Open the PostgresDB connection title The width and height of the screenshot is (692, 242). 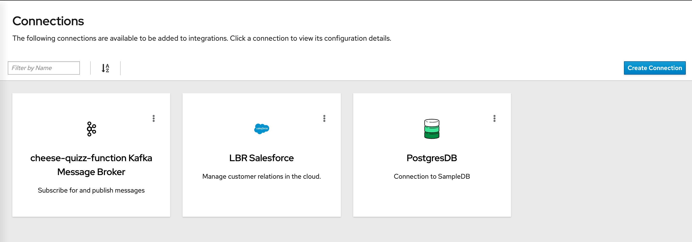tap(432, 158)
